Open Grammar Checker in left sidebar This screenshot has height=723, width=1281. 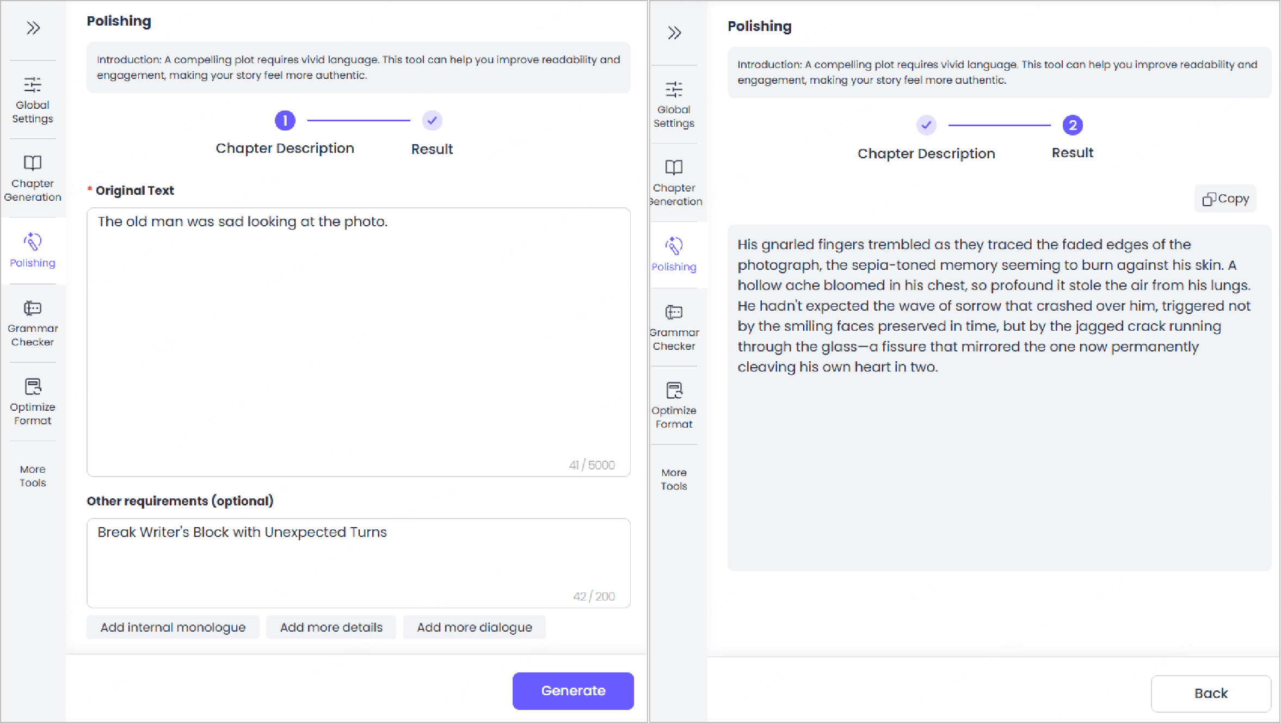tap(33, 323)
